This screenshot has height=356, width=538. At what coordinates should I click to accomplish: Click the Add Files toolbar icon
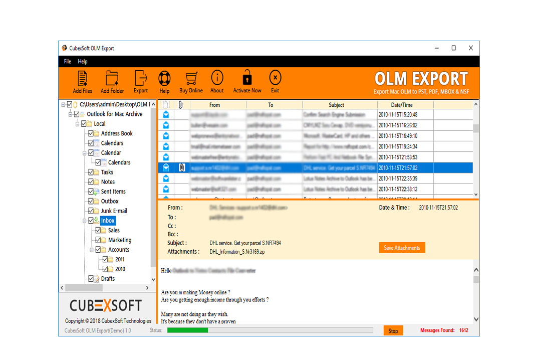82,79
